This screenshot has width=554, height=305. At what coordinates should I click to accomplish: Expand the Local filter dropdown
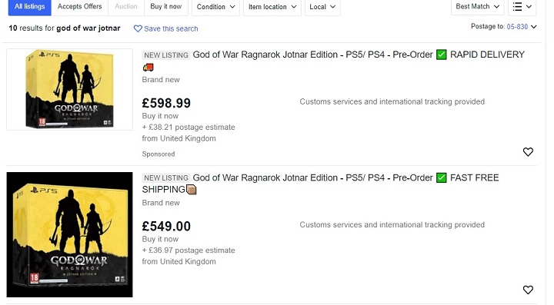(322, 7)
